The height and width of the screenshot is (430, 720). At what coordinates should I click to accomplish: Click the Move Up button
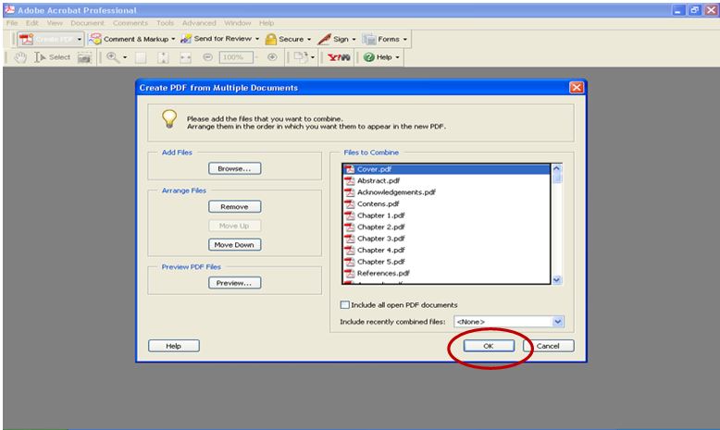pos(235,226)
